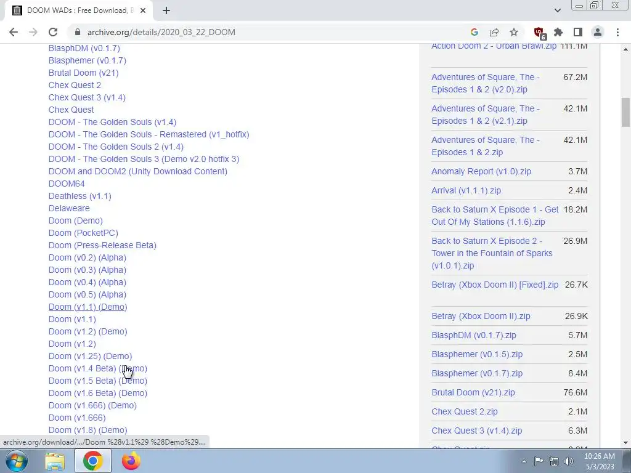Open the Doom (v0.2) (Alpha) link
Screen dimensions: 631x473
[88, 257]
